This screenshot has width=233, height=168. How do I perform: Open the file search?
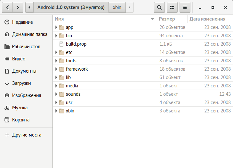coord(159,7)
